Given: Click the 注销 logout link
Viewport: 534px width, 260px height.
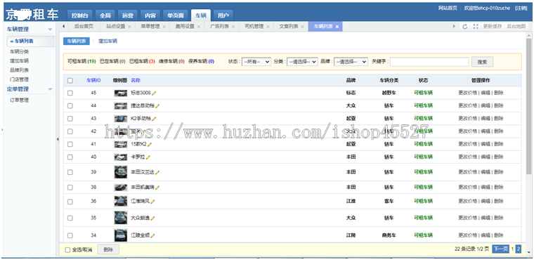Looking at the screenshot, I should pyautogui.click(x=521, y=8).
